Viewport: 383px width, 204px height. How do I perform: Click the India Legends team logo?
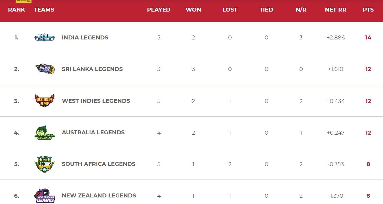coord(44,38)
